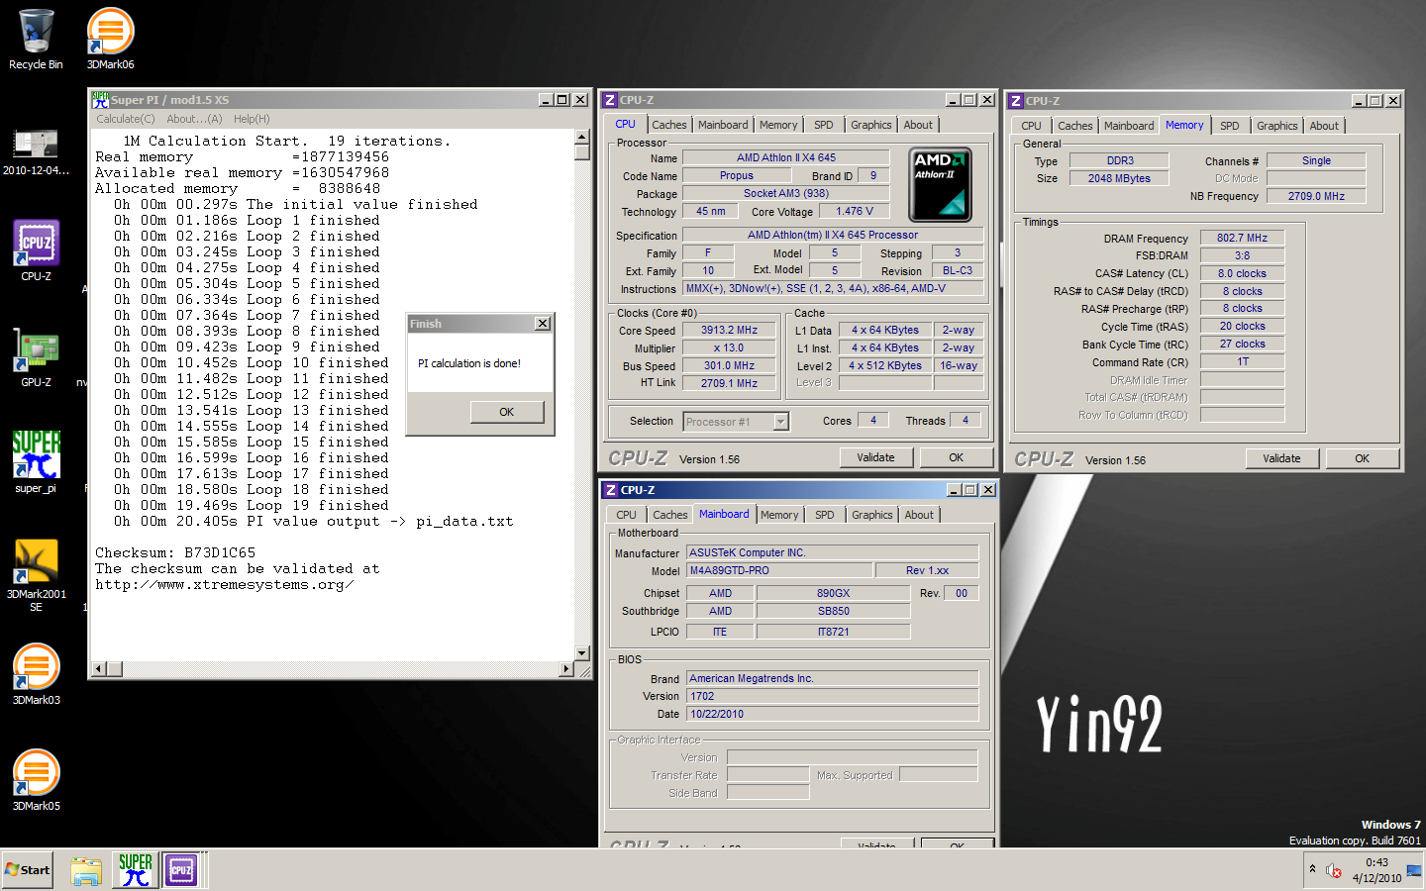The height and width of the screenshot is (891, 1426).
Task: Launch 3DMark05 desktop shortcut
Action: [x=36, y=780]
